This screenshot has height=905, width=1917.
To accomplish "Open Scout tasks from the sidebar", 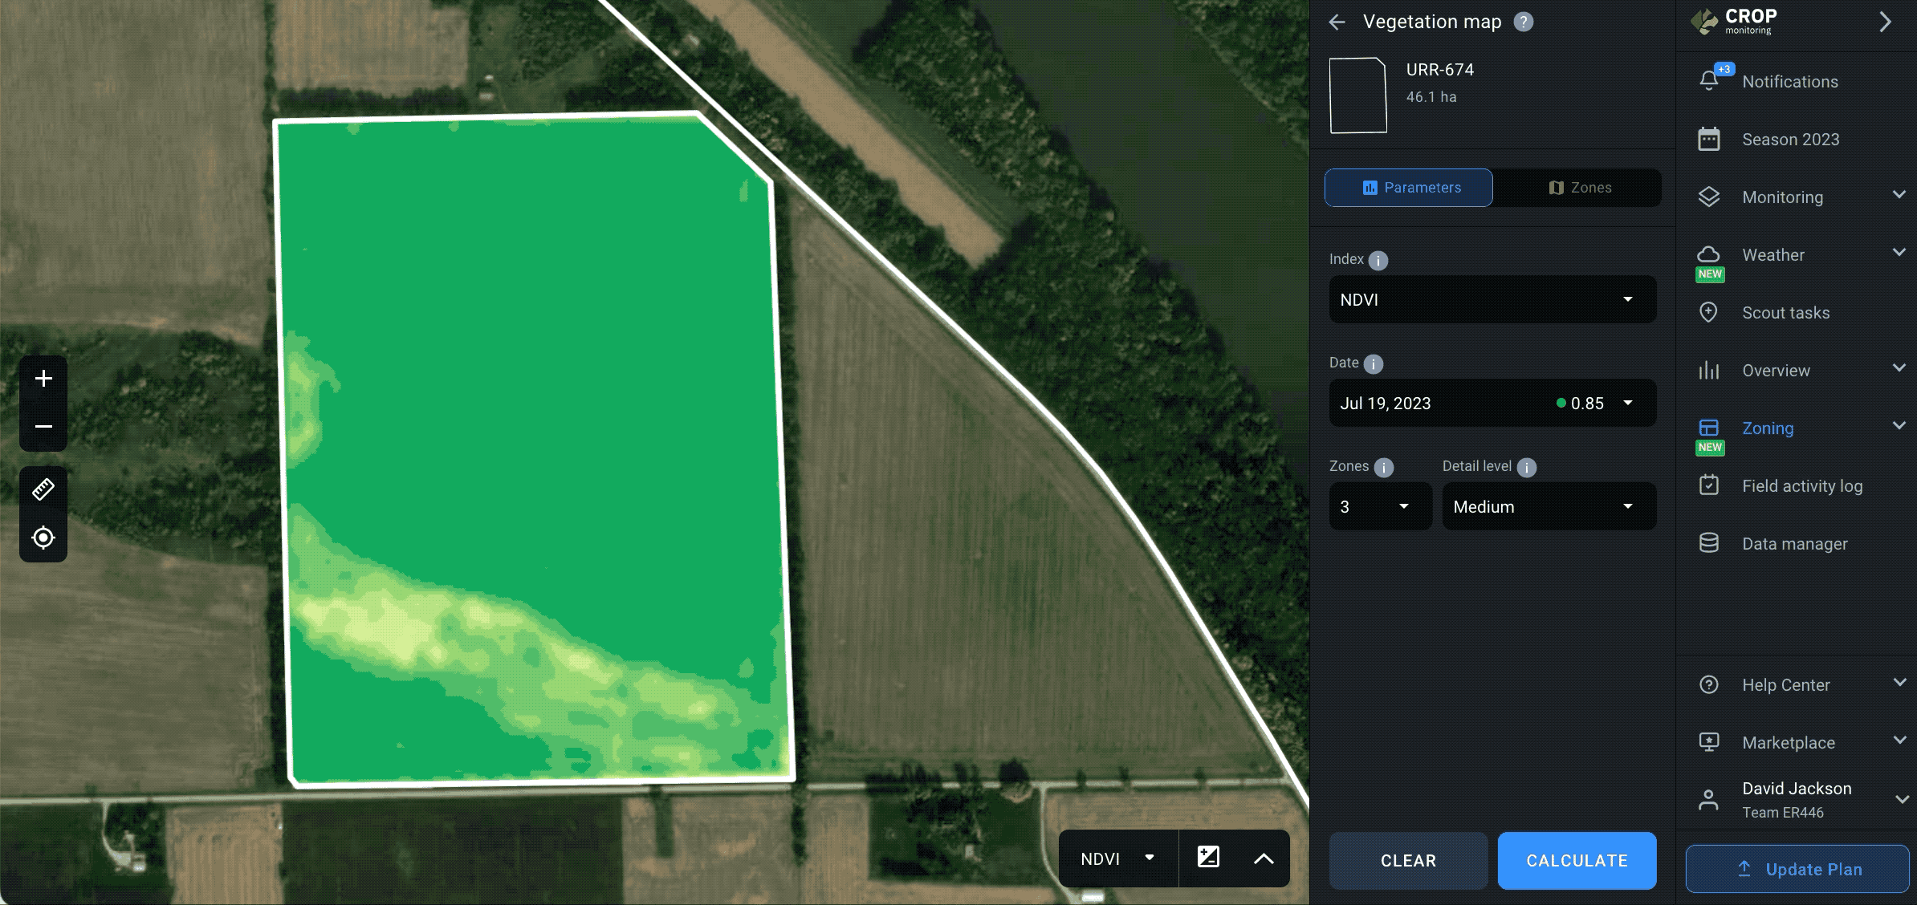I will 1708,312.
